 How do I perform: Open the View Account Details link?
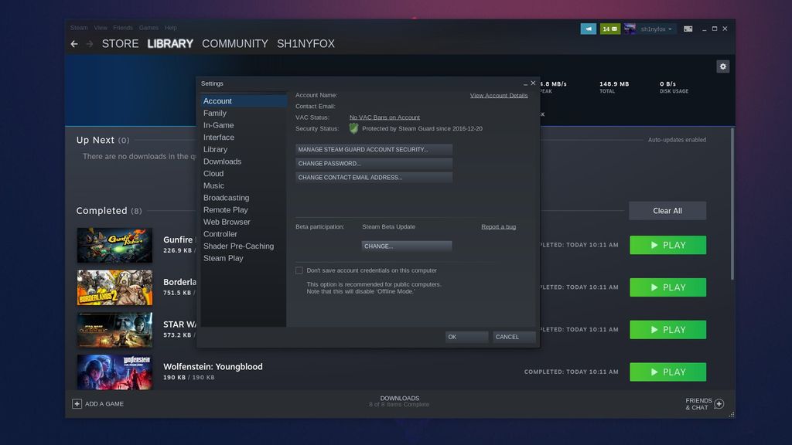point(498,95)
